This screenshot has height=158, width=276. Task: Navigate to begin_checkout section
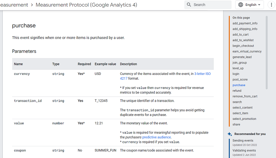point(243,46)
